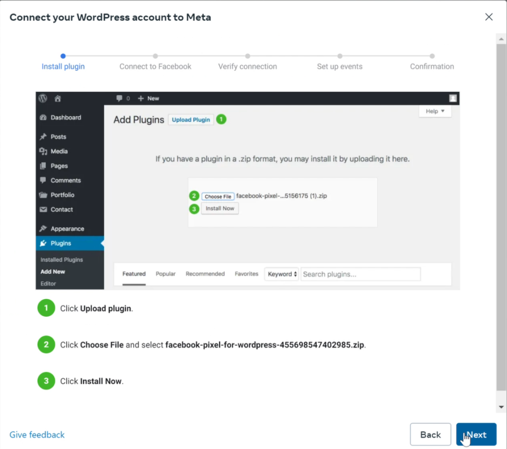Close the Connect WordPress dialog
This screenshot has width=507, height=449.
(489, 17)
